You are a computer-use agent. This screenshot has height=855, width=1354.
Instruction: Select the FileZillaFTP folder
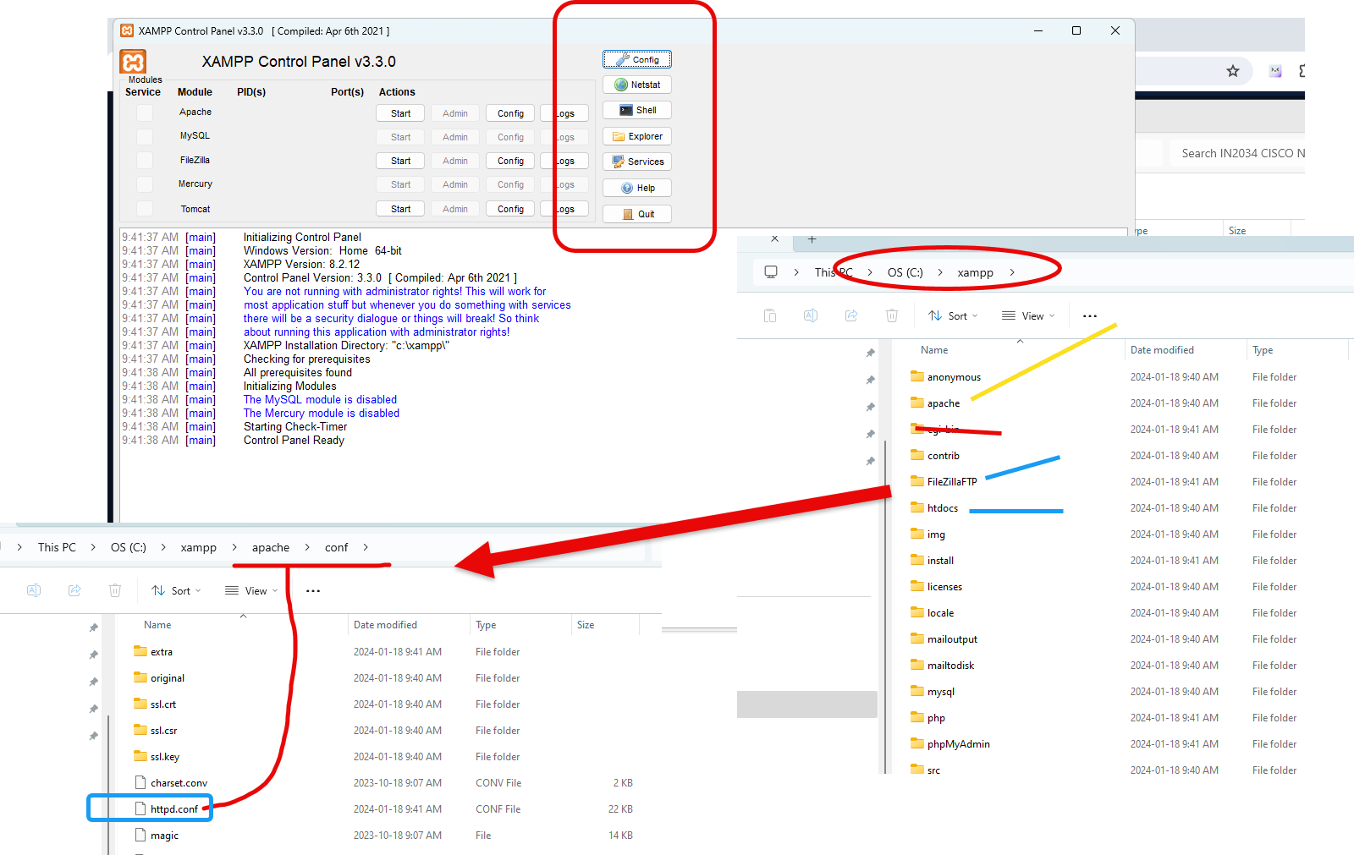point(951,482)
